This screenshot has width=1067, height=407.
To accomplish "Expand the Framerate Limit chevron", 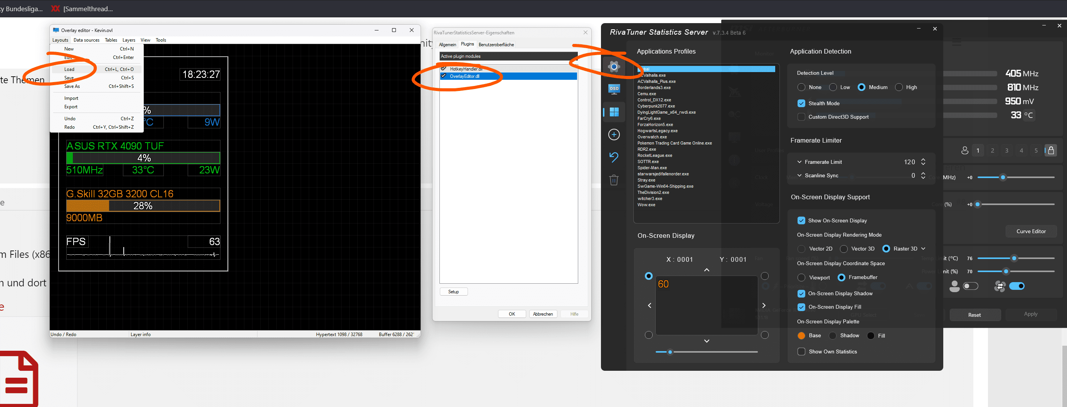I will tap(799, 162).
